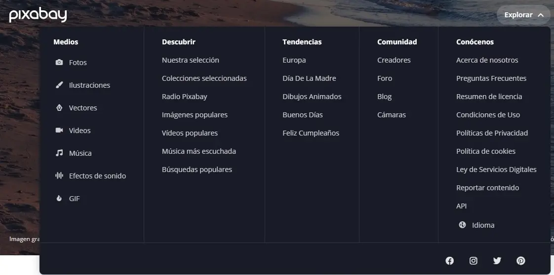
Task: Open Pixabay's Twitter page icon
Action: click(x=497, y=261)
